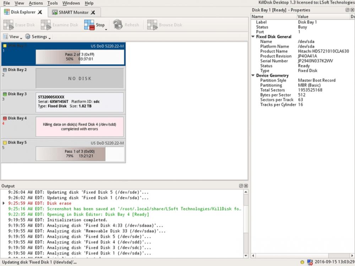The image size is (355, 266).
Task: Open the Disk Explorer view icon
Action: 6,12
